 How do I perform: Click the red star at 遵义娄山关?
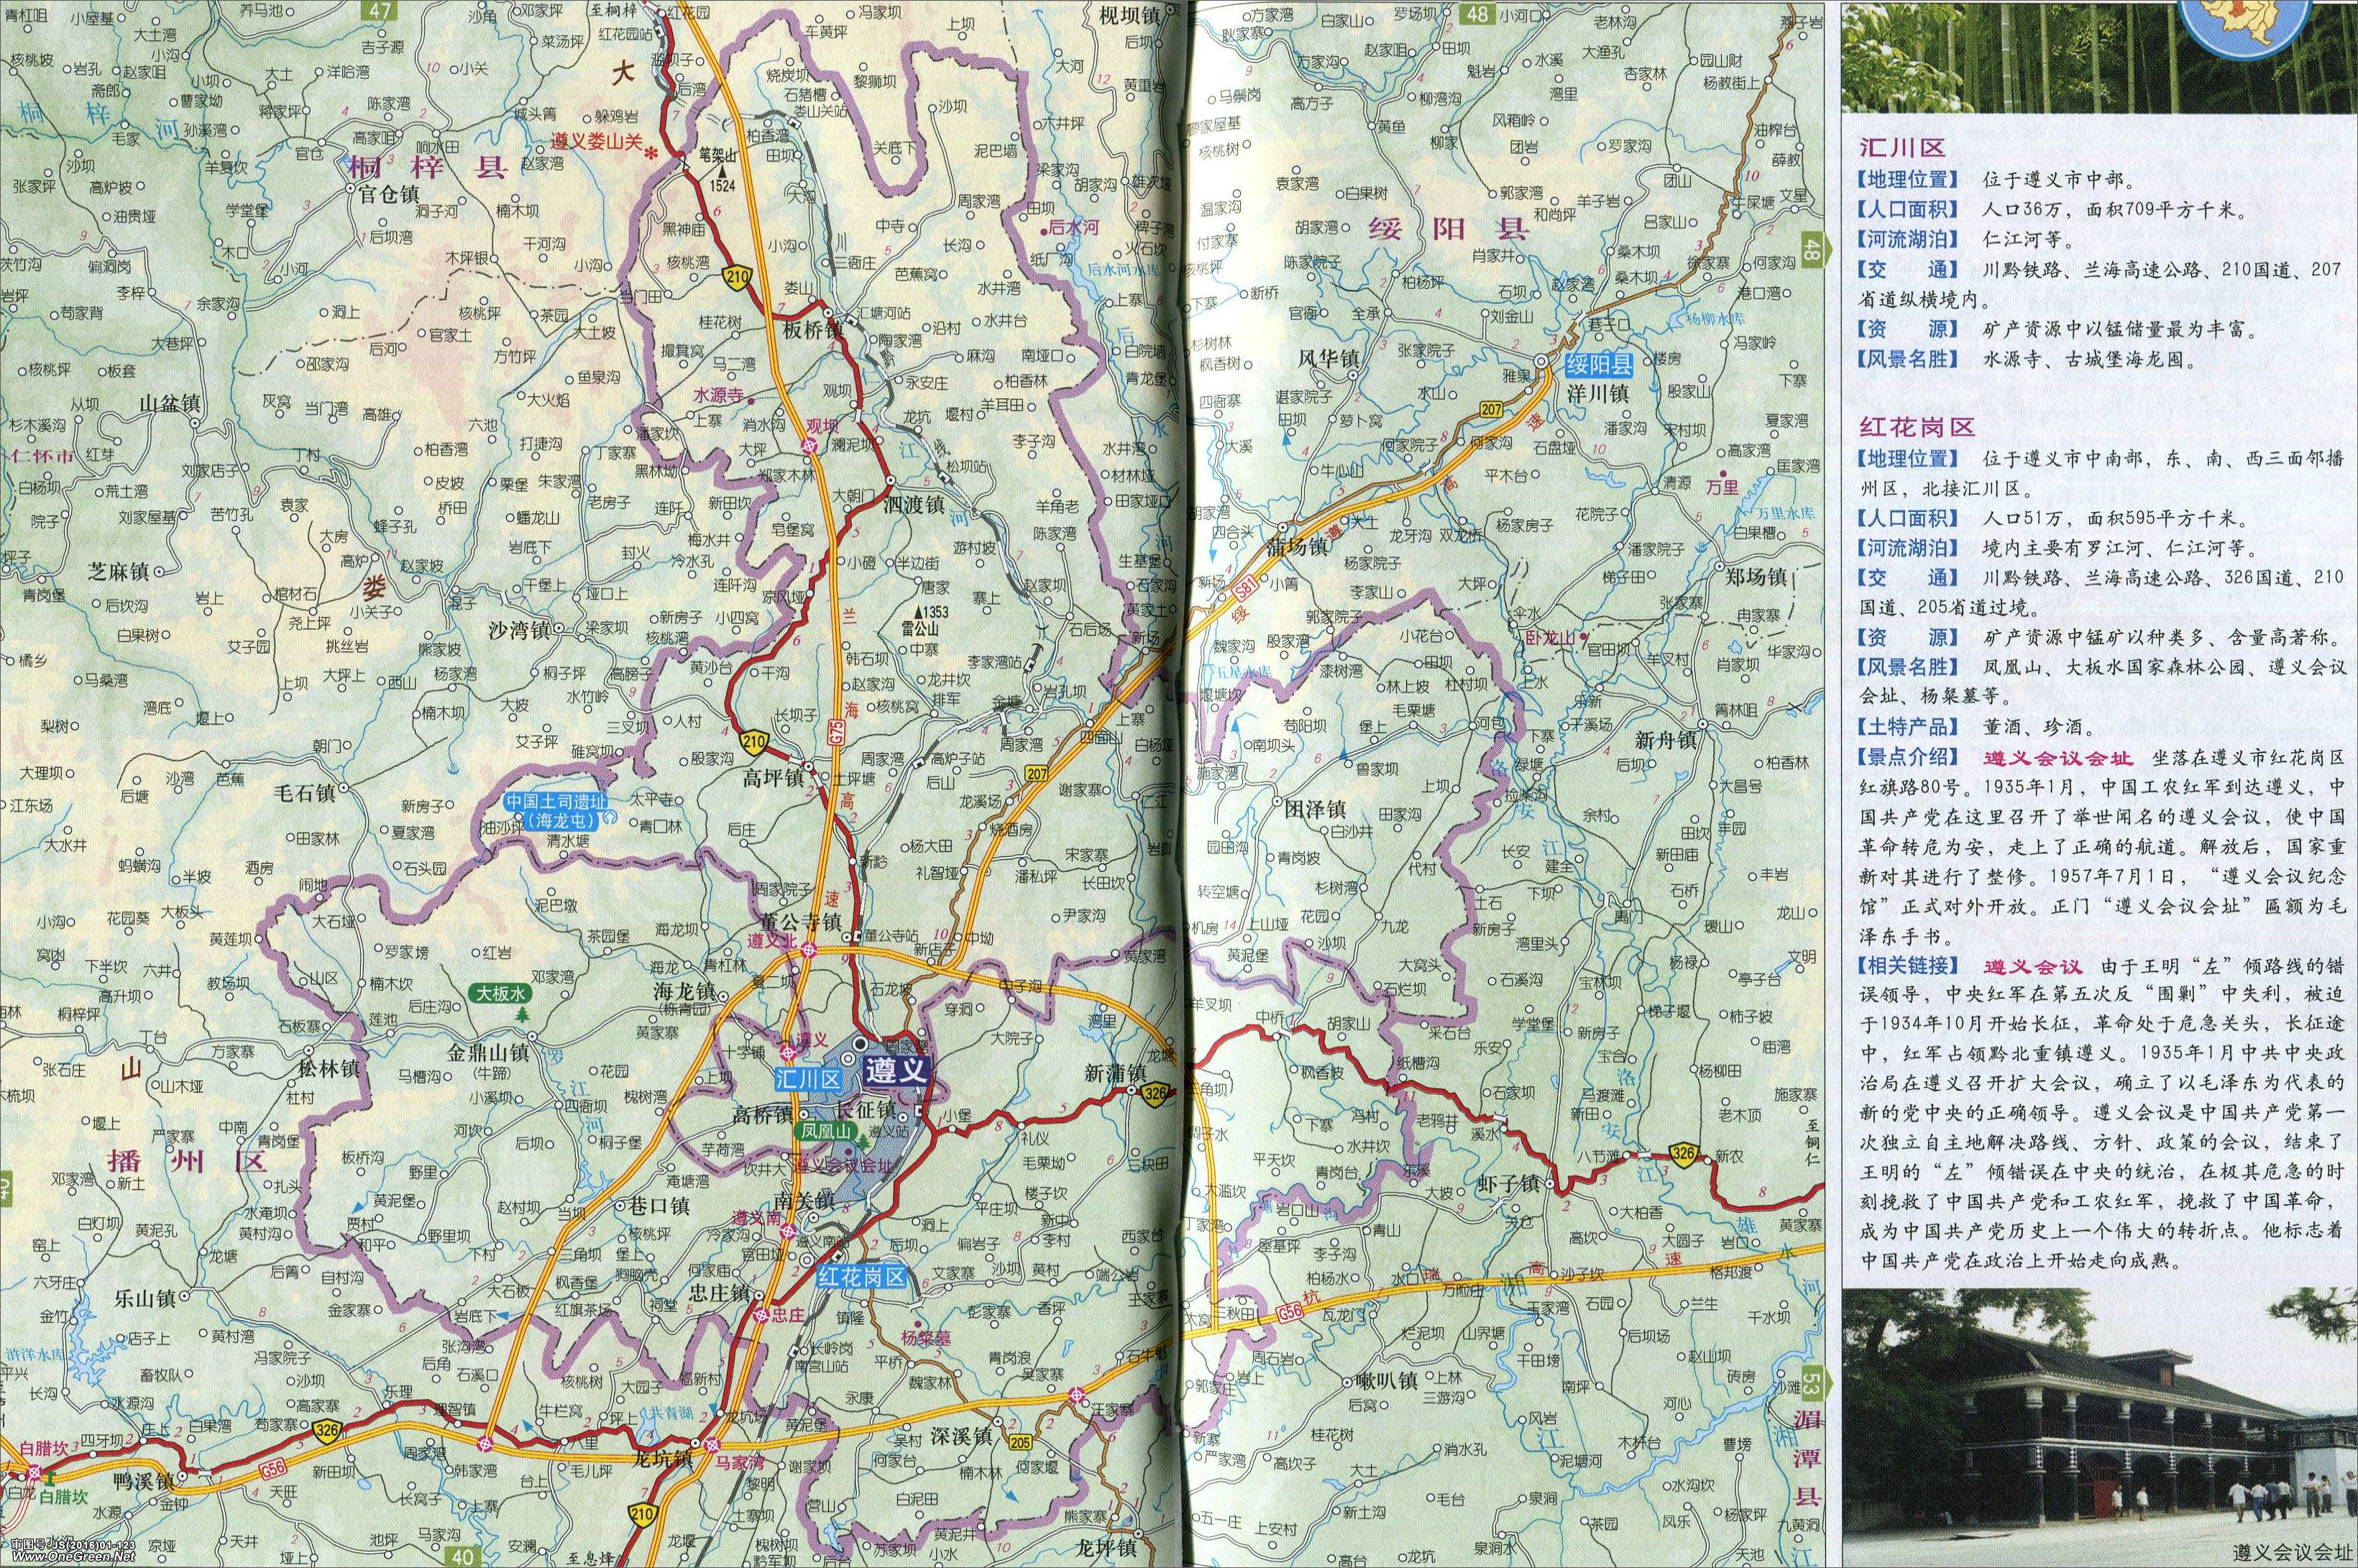652,154
